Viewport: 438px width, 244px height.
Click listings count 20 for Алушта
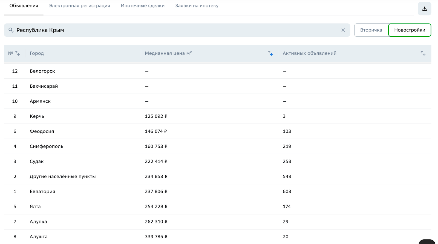point(286,237)
